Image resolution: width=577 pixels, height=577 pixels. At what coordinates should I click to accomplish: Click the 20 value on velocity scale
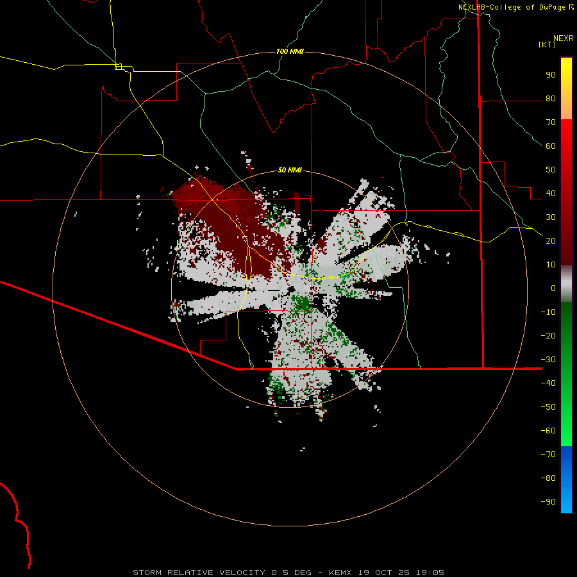[x=551, y=241]
